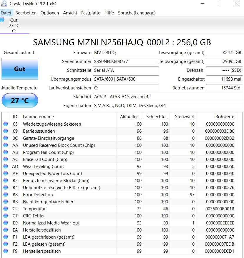Click the CrystalDiskInfo app icon in title bar
Viewport: 244px width, 258px height.
click(x=4, y=4)
